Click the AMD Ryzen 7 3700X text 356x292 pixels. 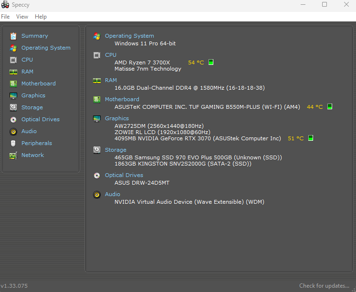point(142,63)
